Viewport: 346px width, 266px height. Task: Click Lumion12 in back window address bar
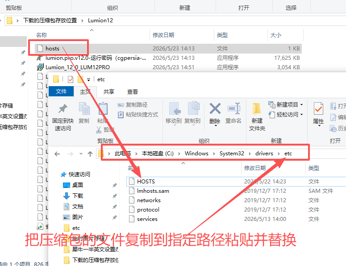[x=100, y=21]
